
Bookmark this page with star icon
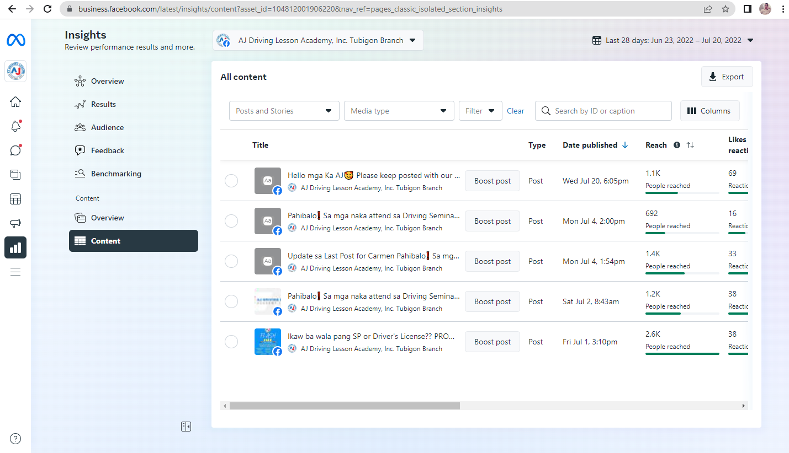pyautogui.click(x=726, y=9)
